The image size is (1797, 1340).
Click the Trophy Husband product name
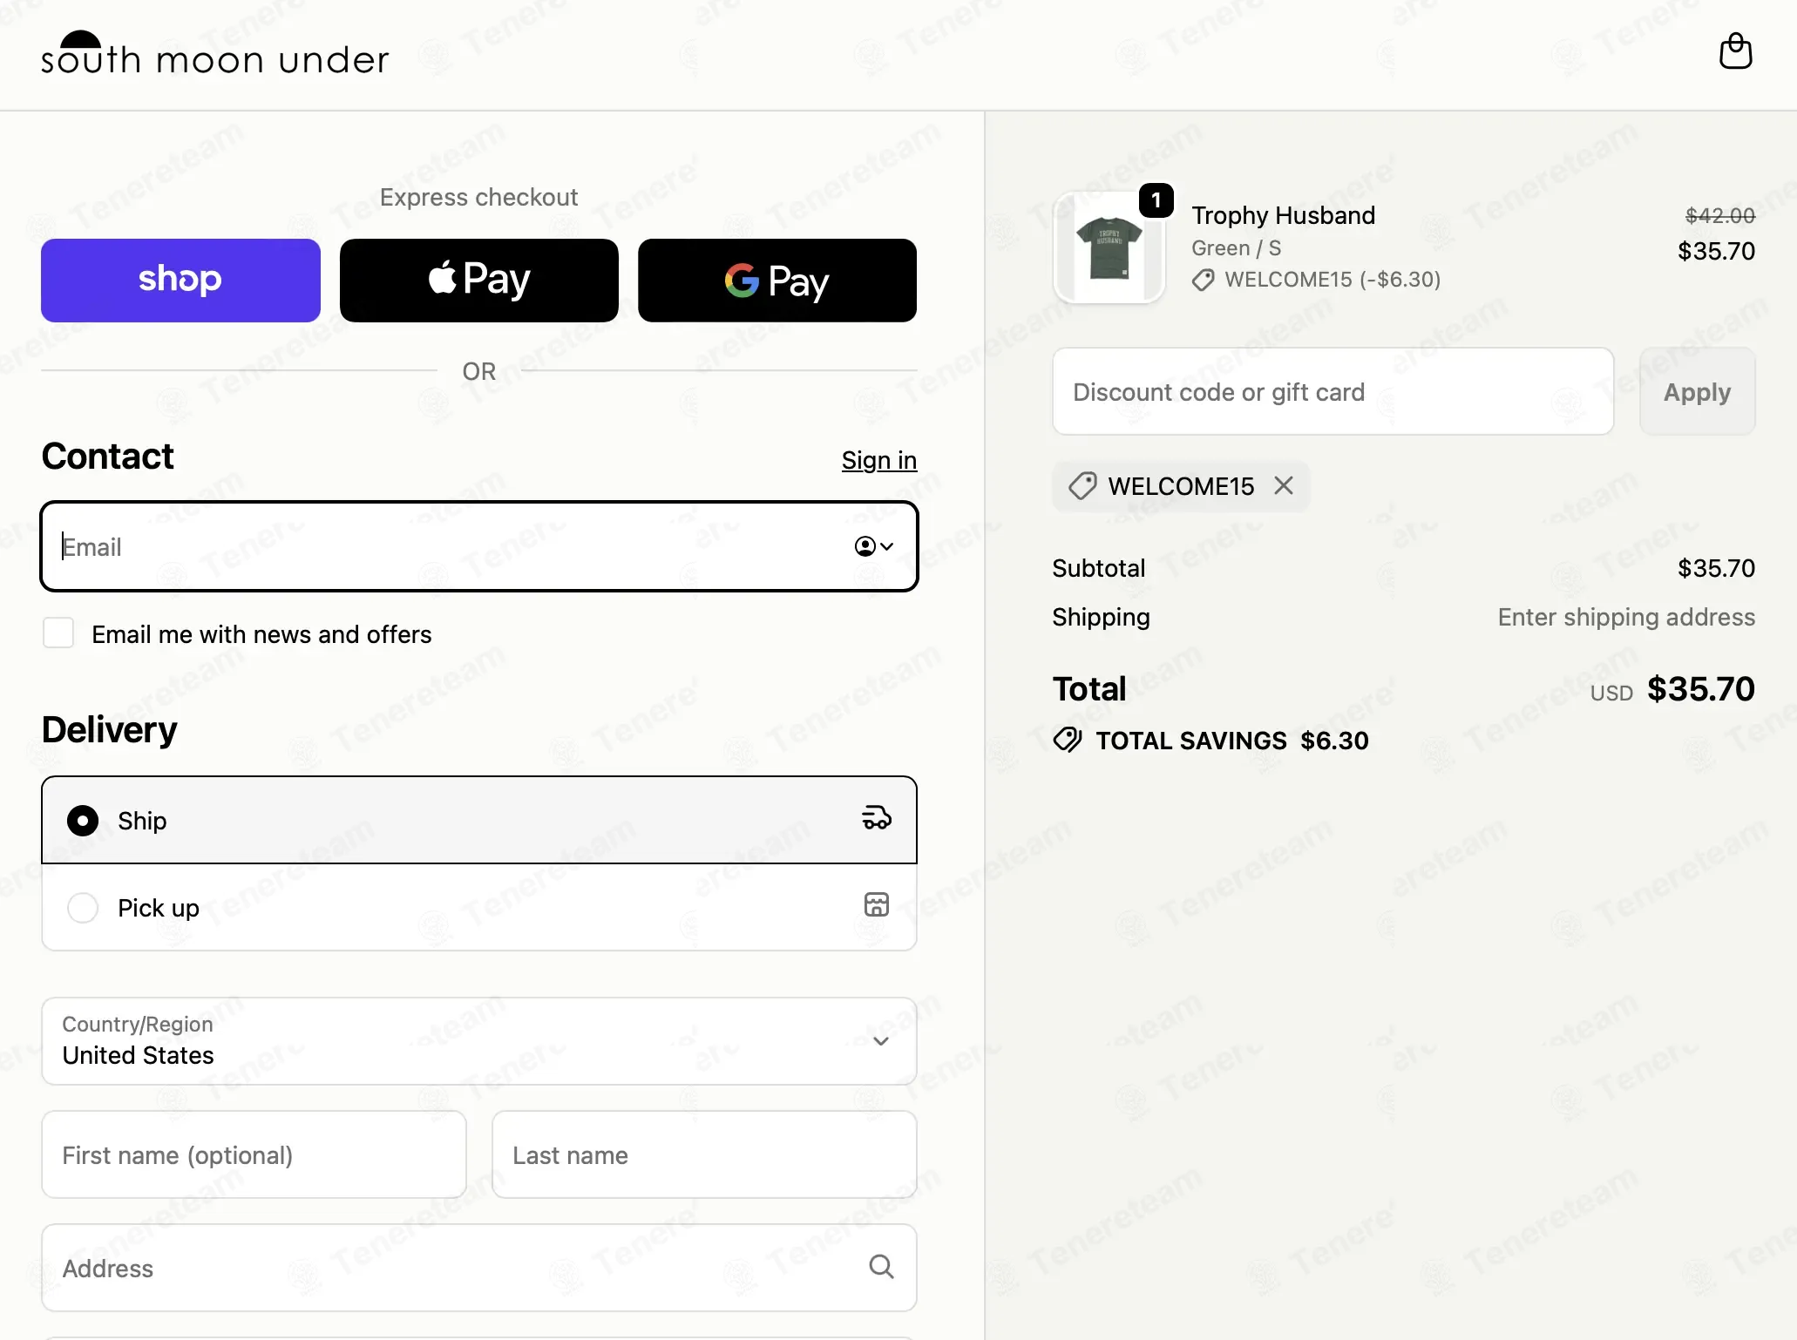(x=1283, y=215)
